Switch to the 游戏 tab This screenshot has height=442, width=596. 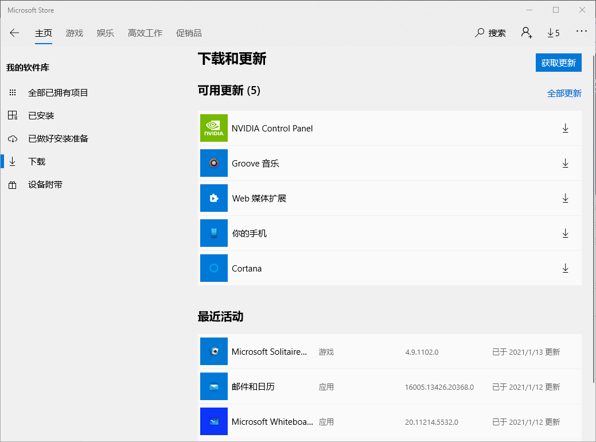click(x=74, y=33)
